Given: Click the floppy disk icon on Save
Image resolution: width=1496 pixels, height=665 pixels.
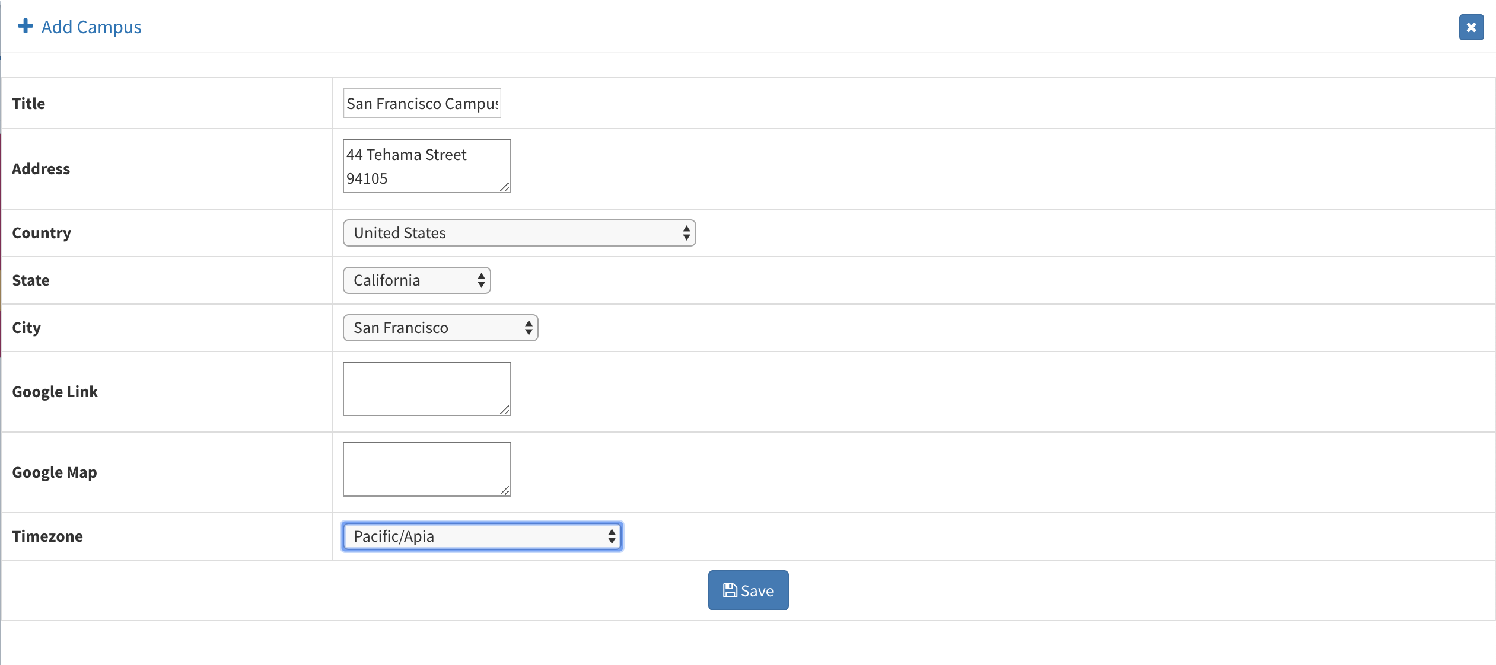Looking at the screenshot, I should pos(730,590).
